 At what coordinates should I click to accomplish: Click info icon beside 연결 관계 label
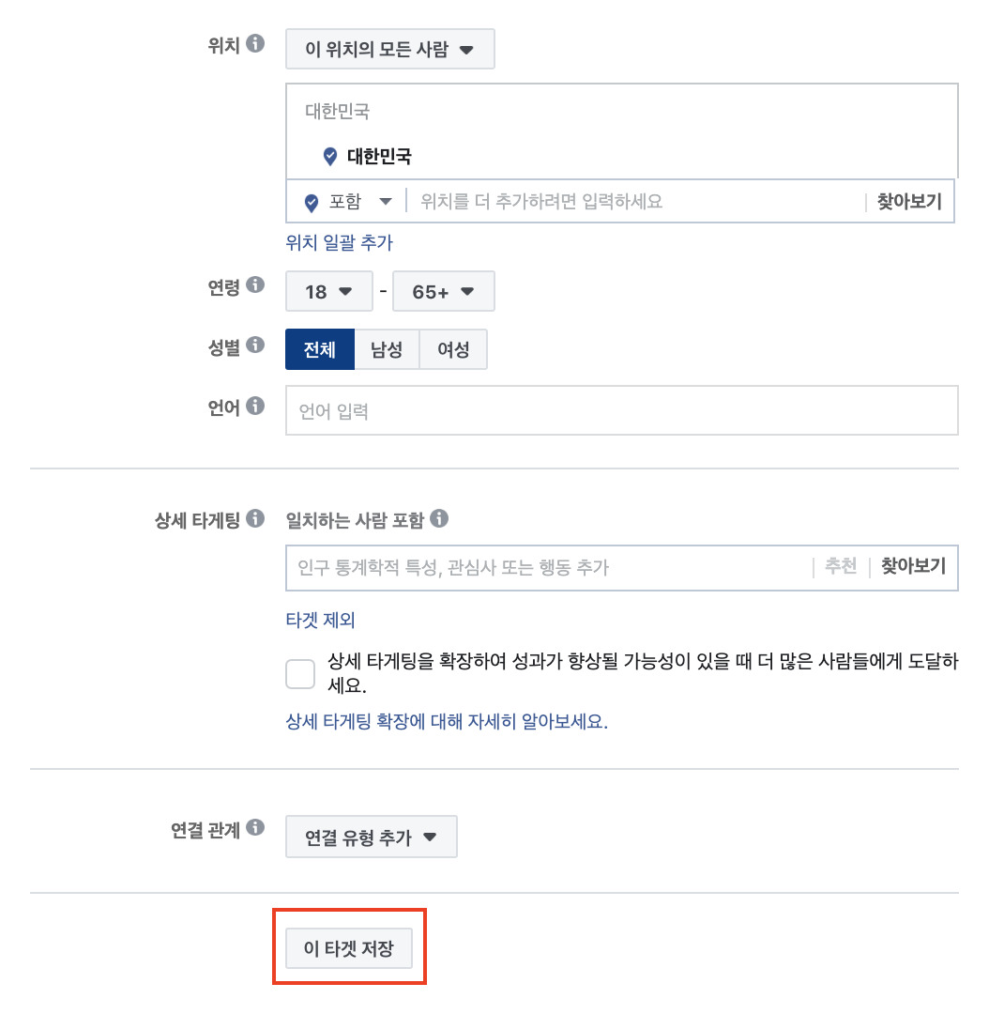pos(255,827)
